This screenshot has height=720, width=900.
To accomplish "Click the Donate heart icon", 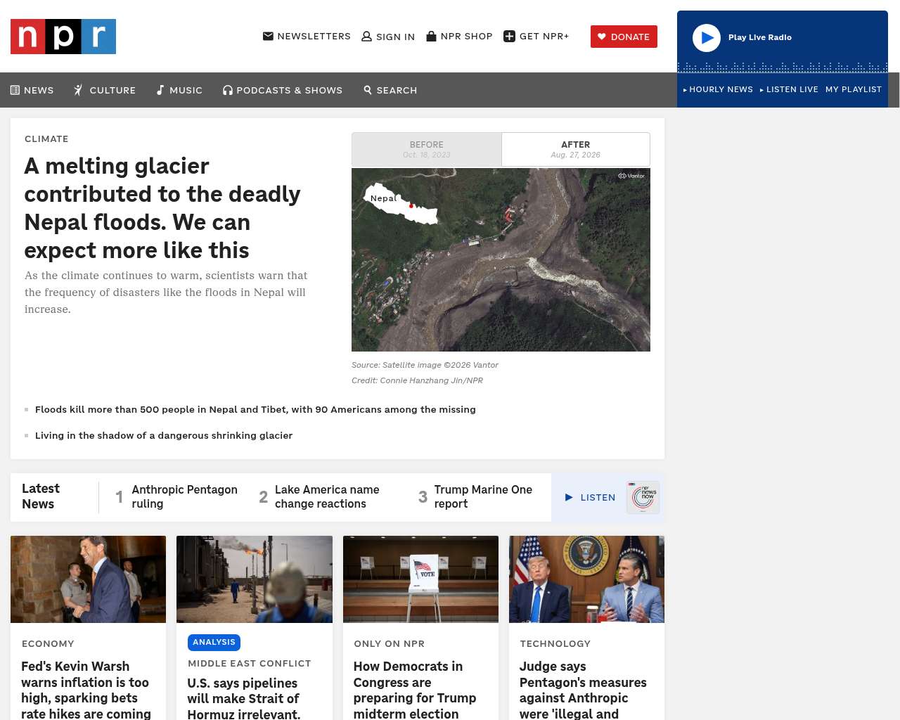I will [602, 37].
